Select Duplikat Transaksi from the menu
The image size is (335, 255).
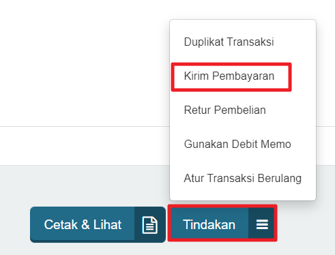[x=229, y=42]
